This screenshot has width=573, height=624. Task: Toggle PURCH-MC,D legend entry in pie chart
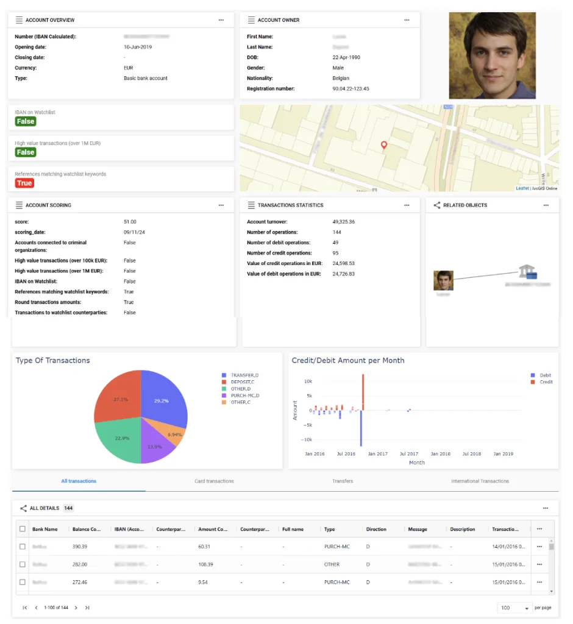(241, 395)
